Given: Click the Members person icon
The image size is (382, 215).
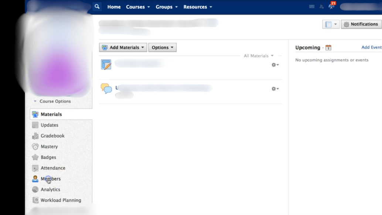Looking at the screenshot, I should 35,179.
